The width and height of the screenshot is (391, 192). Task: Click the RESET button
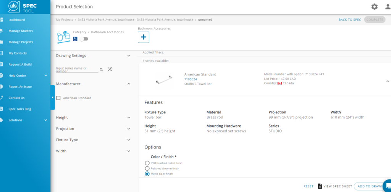tap(309, 186)
